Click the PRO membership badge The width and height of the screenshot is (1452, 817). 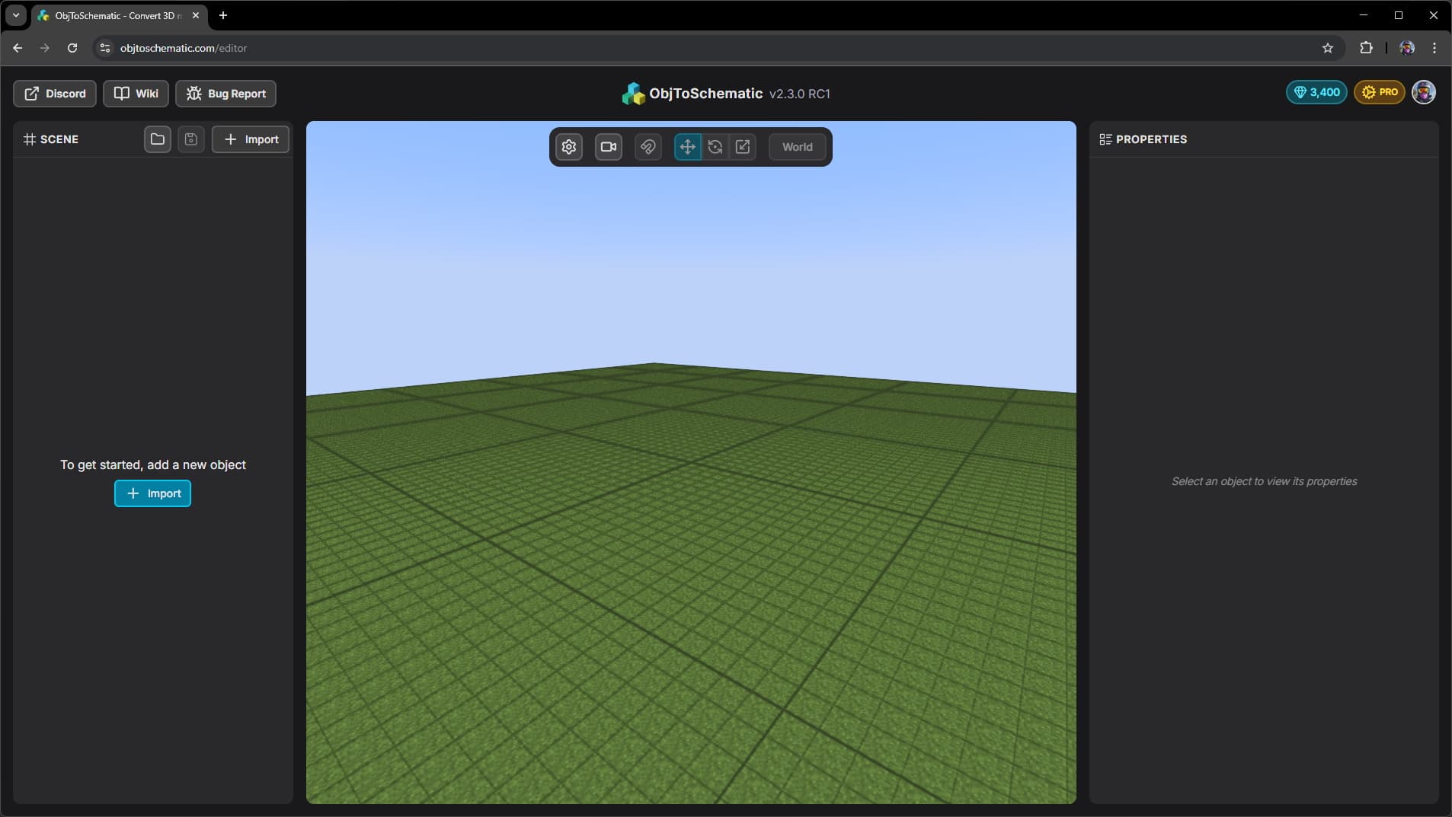(1380, 92)
